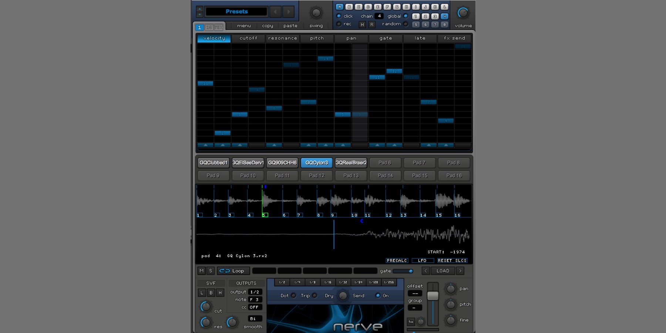Click the LOAD sample button

coord(443,271)
